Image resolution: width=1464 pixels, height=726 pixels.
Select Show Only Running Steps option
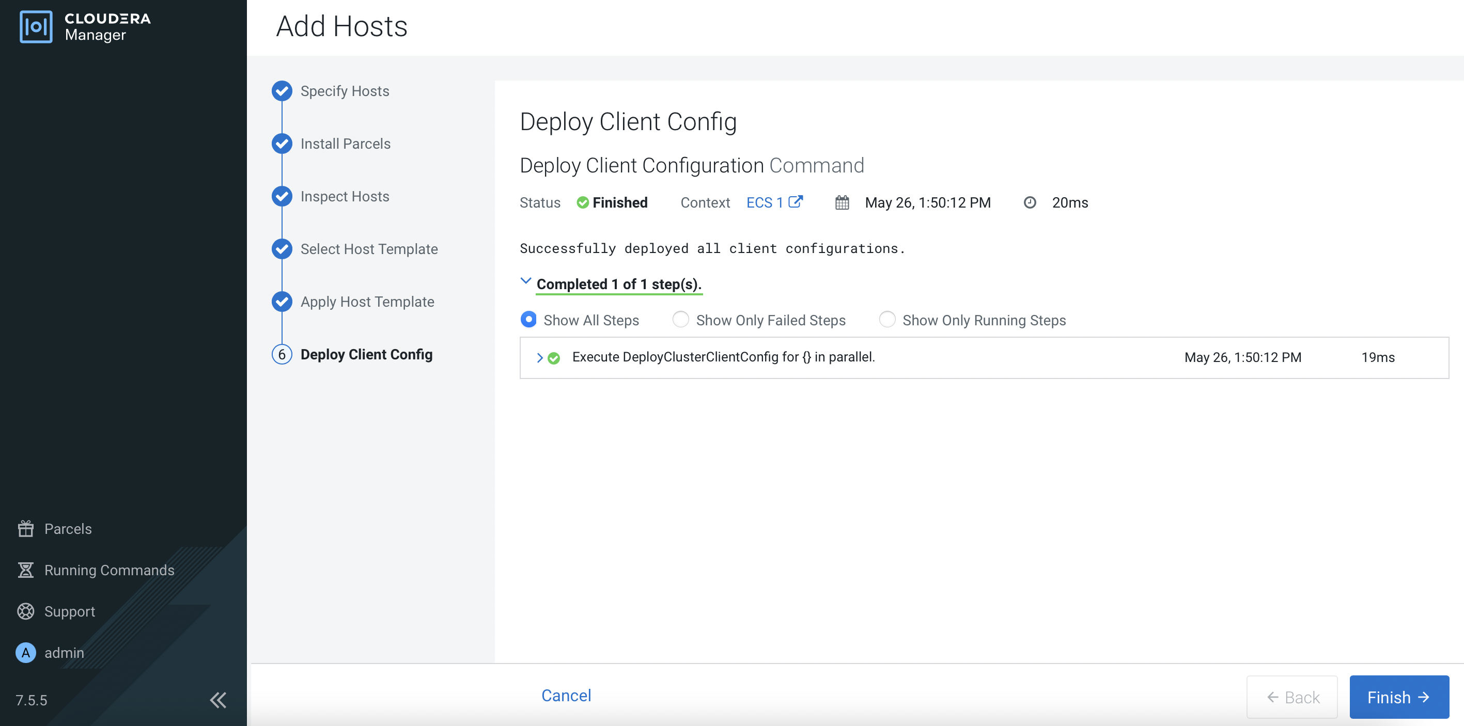(x=886, y=320)
